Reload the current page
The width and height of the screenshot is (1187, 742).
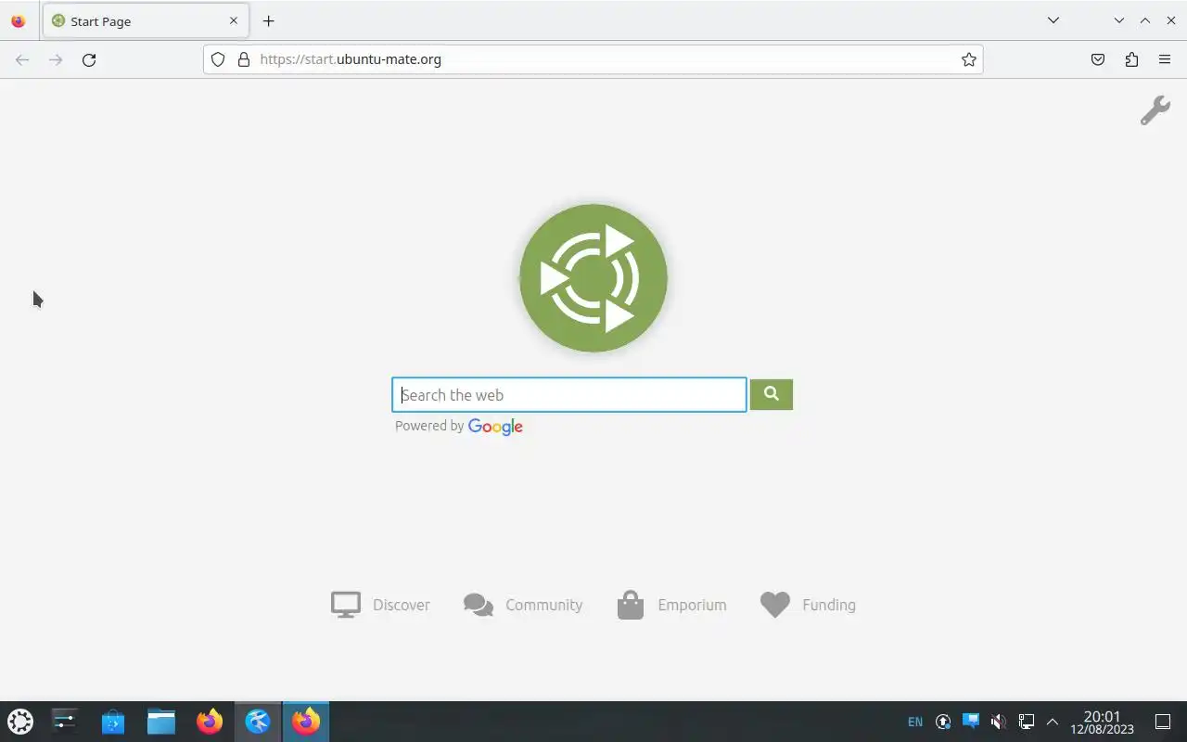click(x=89, y=59)
